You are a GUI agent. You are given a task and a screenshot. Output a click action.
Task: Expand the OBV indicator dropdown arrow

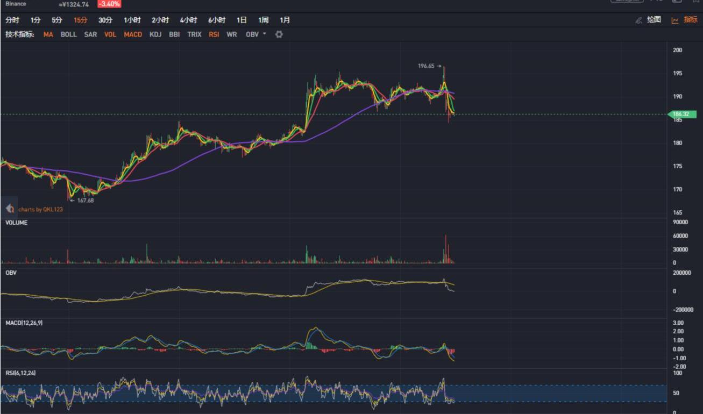coord(264,34)
